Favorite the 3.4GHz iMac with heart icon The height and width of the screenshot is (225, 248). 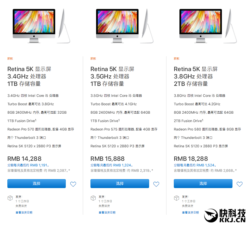click(x=73, y=184)
